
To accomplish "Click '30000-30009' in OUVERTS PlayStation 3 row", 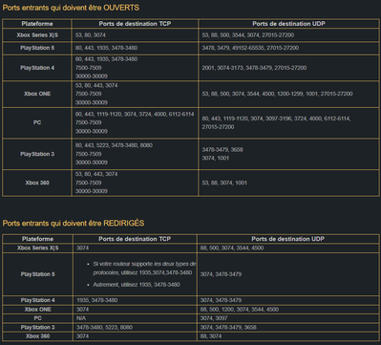I will point(92,162).
